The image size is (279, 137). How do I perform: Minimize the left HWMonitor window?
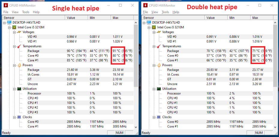[x=109, y=5]
